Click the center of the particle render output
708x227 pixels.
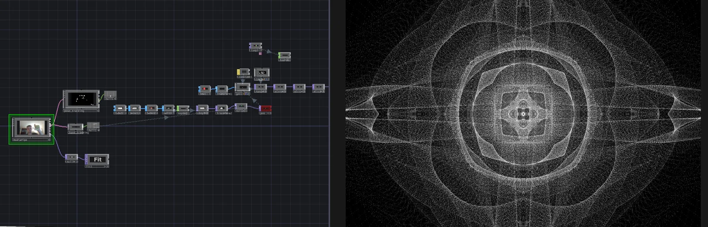pos(523,114)
